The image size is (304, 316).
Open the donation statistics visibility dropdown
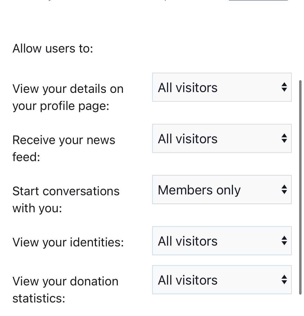coord(222,280)
